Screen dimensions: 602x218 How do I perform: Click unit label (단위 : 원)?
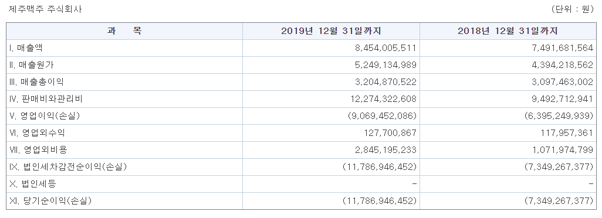pyautogui.click(x=573, y=9)
